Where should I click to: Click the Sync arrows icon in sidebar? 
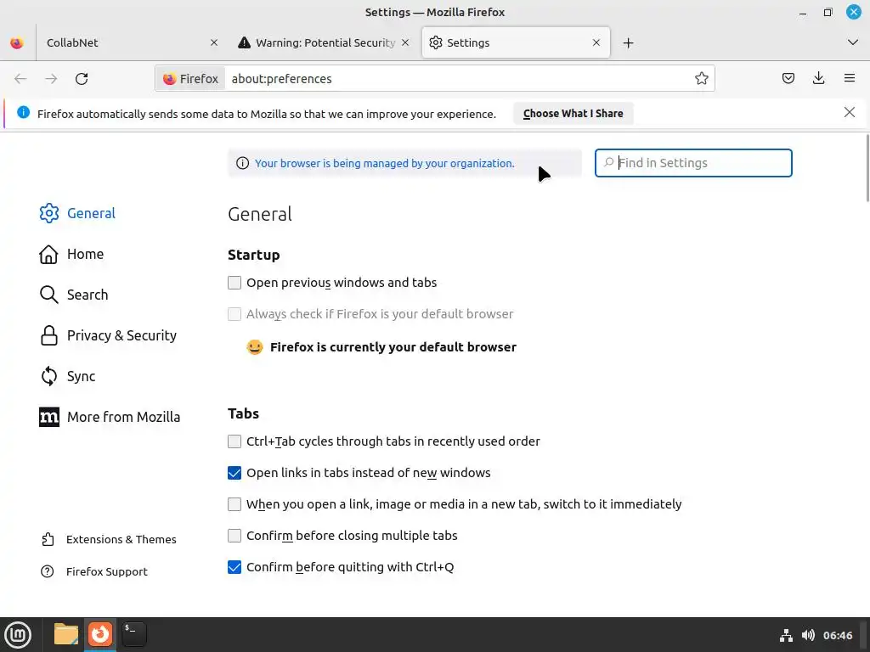pos(48,376)
